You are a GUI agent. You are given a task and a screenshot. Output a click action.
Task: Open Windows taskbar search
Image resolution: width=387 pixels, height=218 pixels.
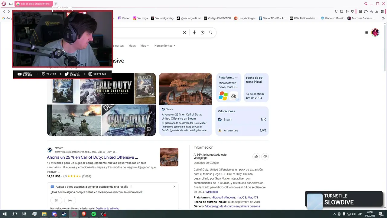tap(15, 214)
